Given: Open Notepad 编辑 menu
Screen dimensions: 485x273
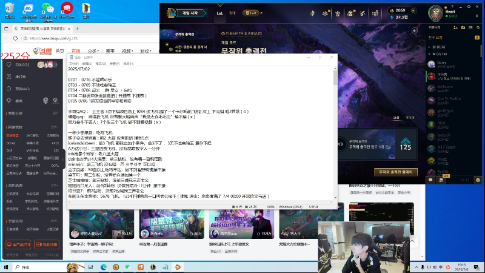Looking at the screenshot, I should (87, 64).
